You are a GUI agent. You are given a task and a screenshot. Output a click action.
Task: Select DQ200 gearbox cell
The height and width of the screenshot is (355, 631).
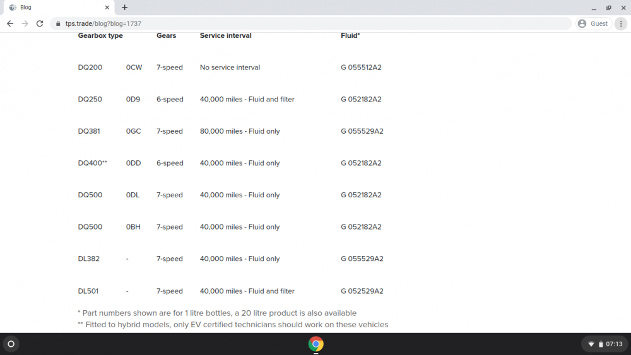[x=90, y=67]
